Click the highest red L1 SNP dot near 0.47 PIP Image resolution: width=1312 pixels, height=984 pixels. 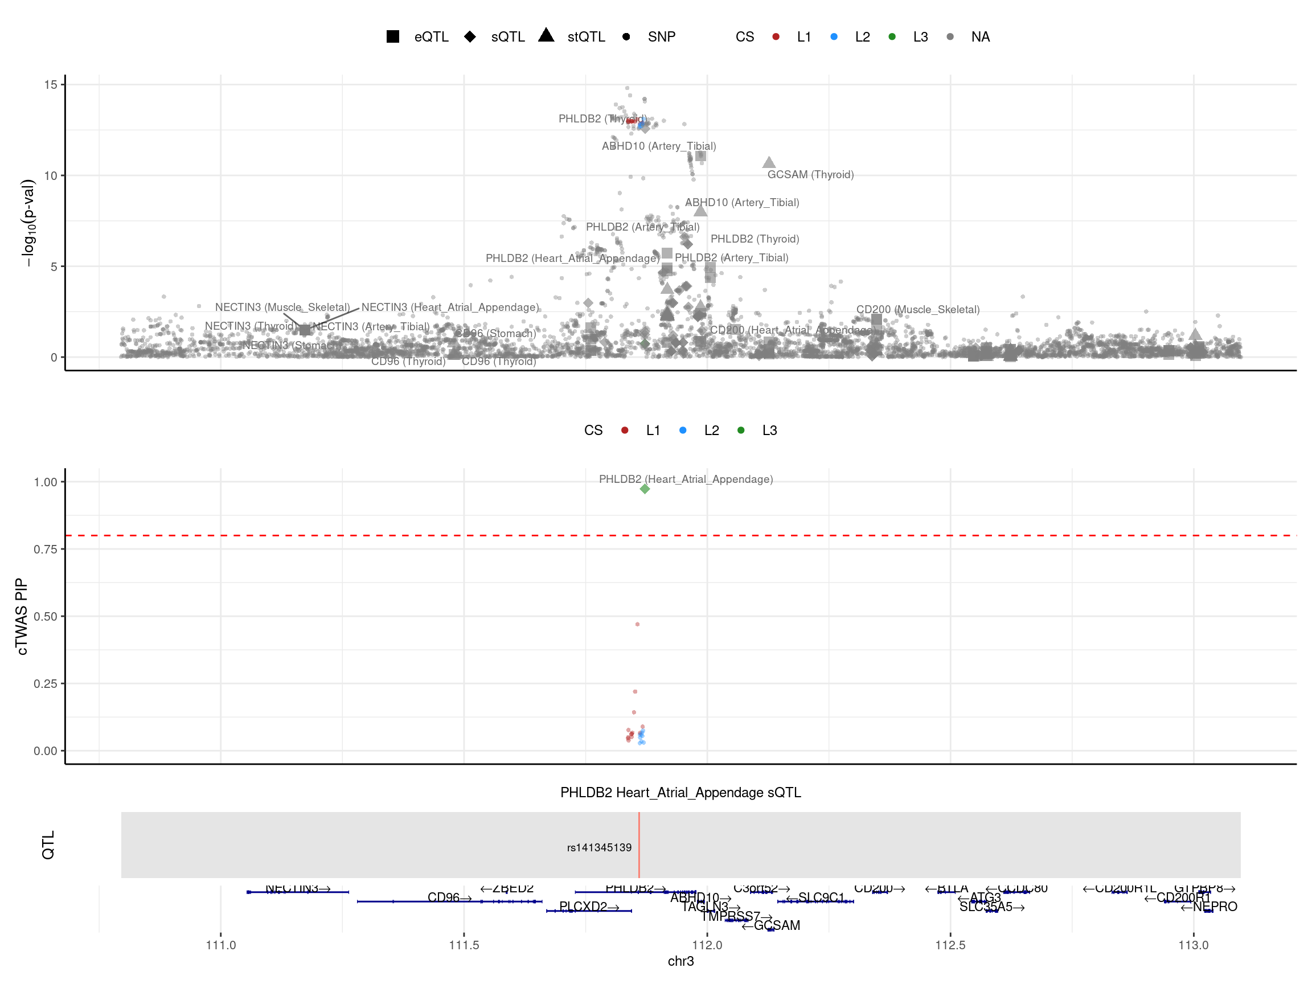[x=638, y=624]
